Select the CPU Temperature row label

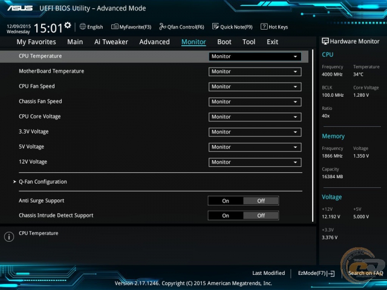(x=41, y=56)
